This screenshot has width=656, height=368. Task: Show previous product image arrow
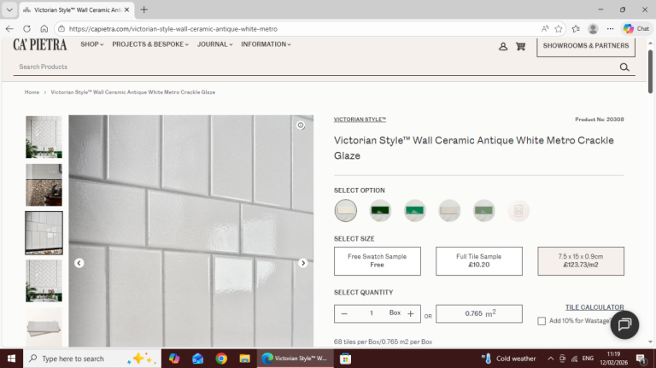point(79,263)
